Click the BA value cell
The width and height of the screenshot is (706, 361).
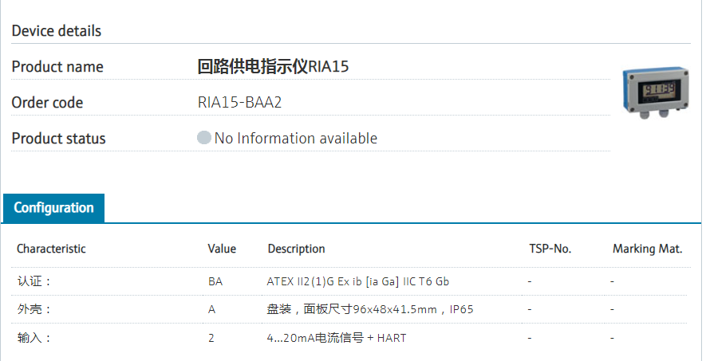click(215, 281)
